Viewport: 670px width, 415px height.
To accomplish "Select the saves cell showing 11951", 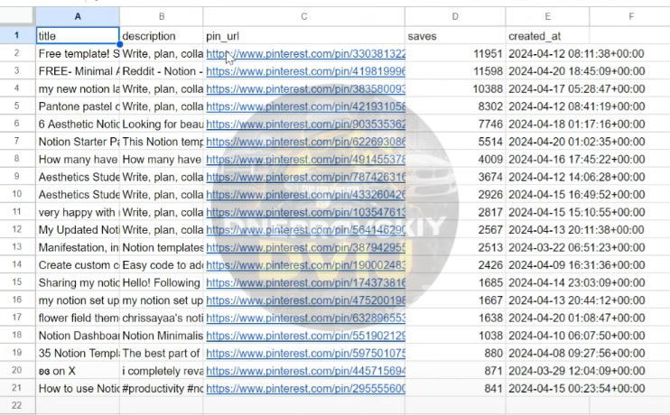I will (x=455, y=54).
